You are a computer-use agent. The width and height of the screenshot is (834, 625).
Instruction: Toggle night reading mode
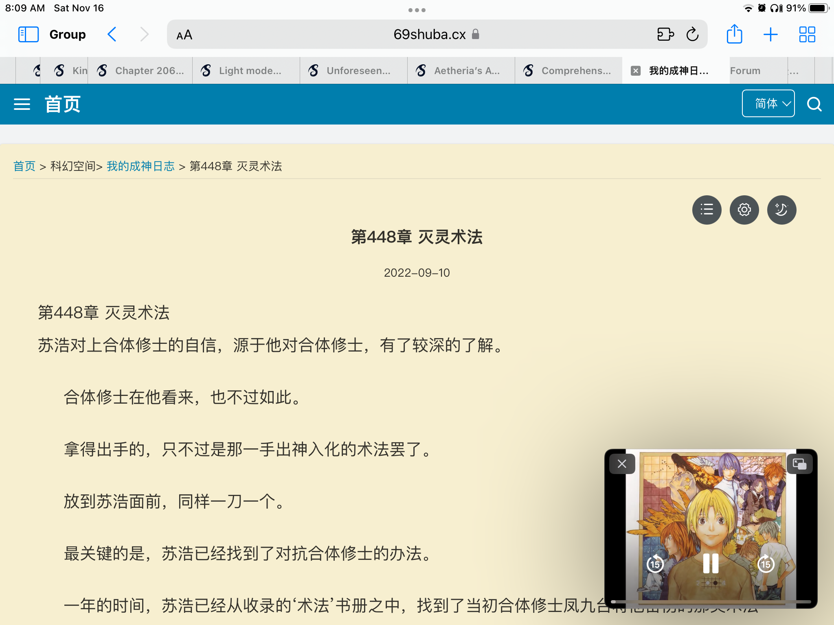[781, 210]
